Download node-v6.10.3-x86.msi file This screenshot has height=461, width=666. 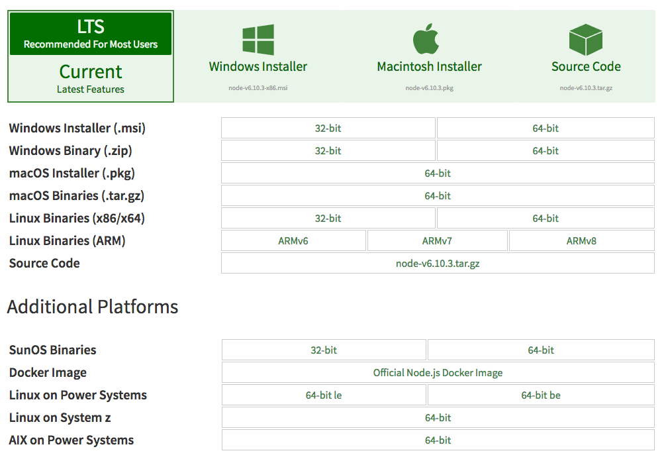(x=258, y=88)
